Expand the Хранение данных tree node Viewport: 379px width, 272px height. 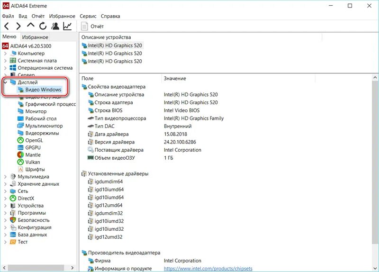[x=5, y=184]
